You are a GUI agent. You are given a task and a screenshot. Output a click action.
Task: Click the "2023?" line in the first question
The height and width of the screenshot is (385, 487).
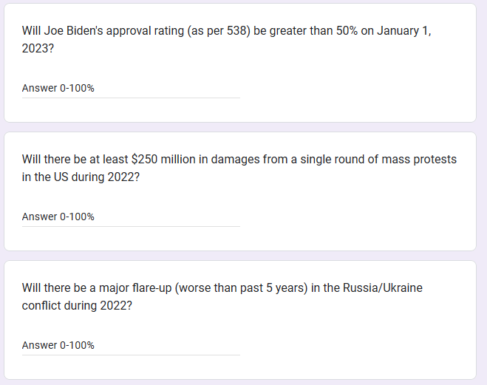[x=38, y=47]
